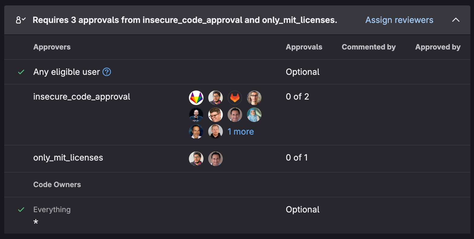The image size is (474, 239).
Task: Sort by the Approvals column header
Action: [x=304, y=47]
